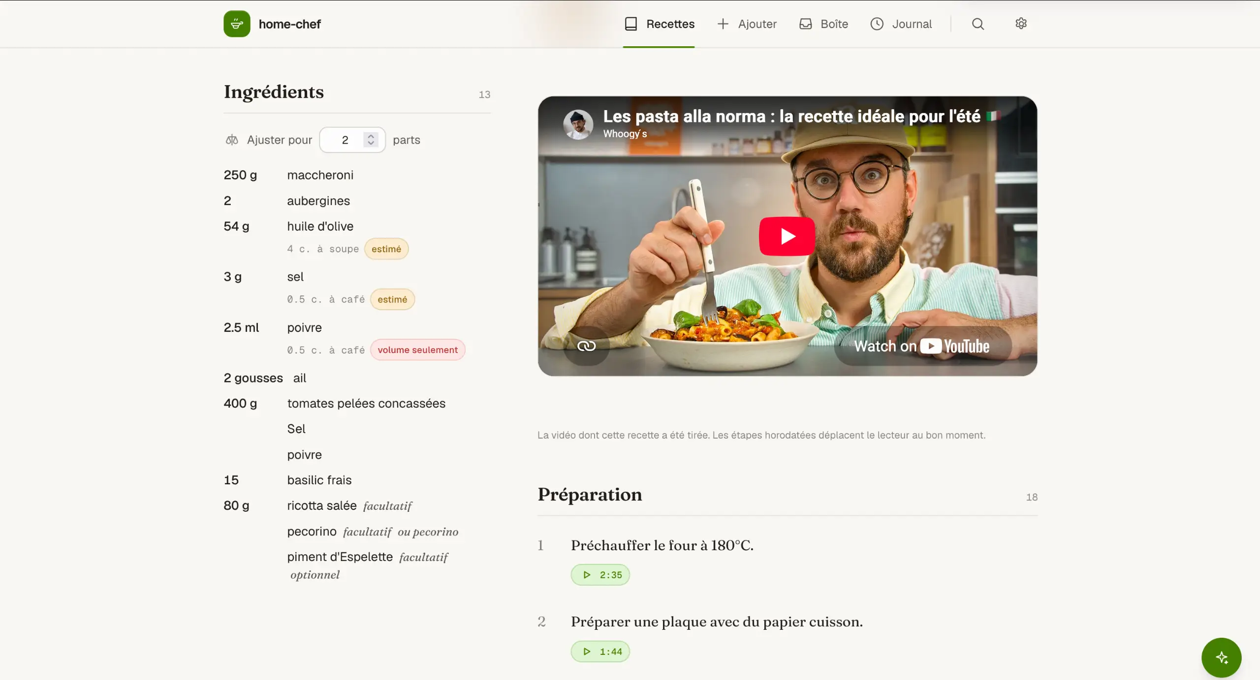Click the home-chef green logo icon
The width and height of the screenshot is (1260, 680).
237,24
